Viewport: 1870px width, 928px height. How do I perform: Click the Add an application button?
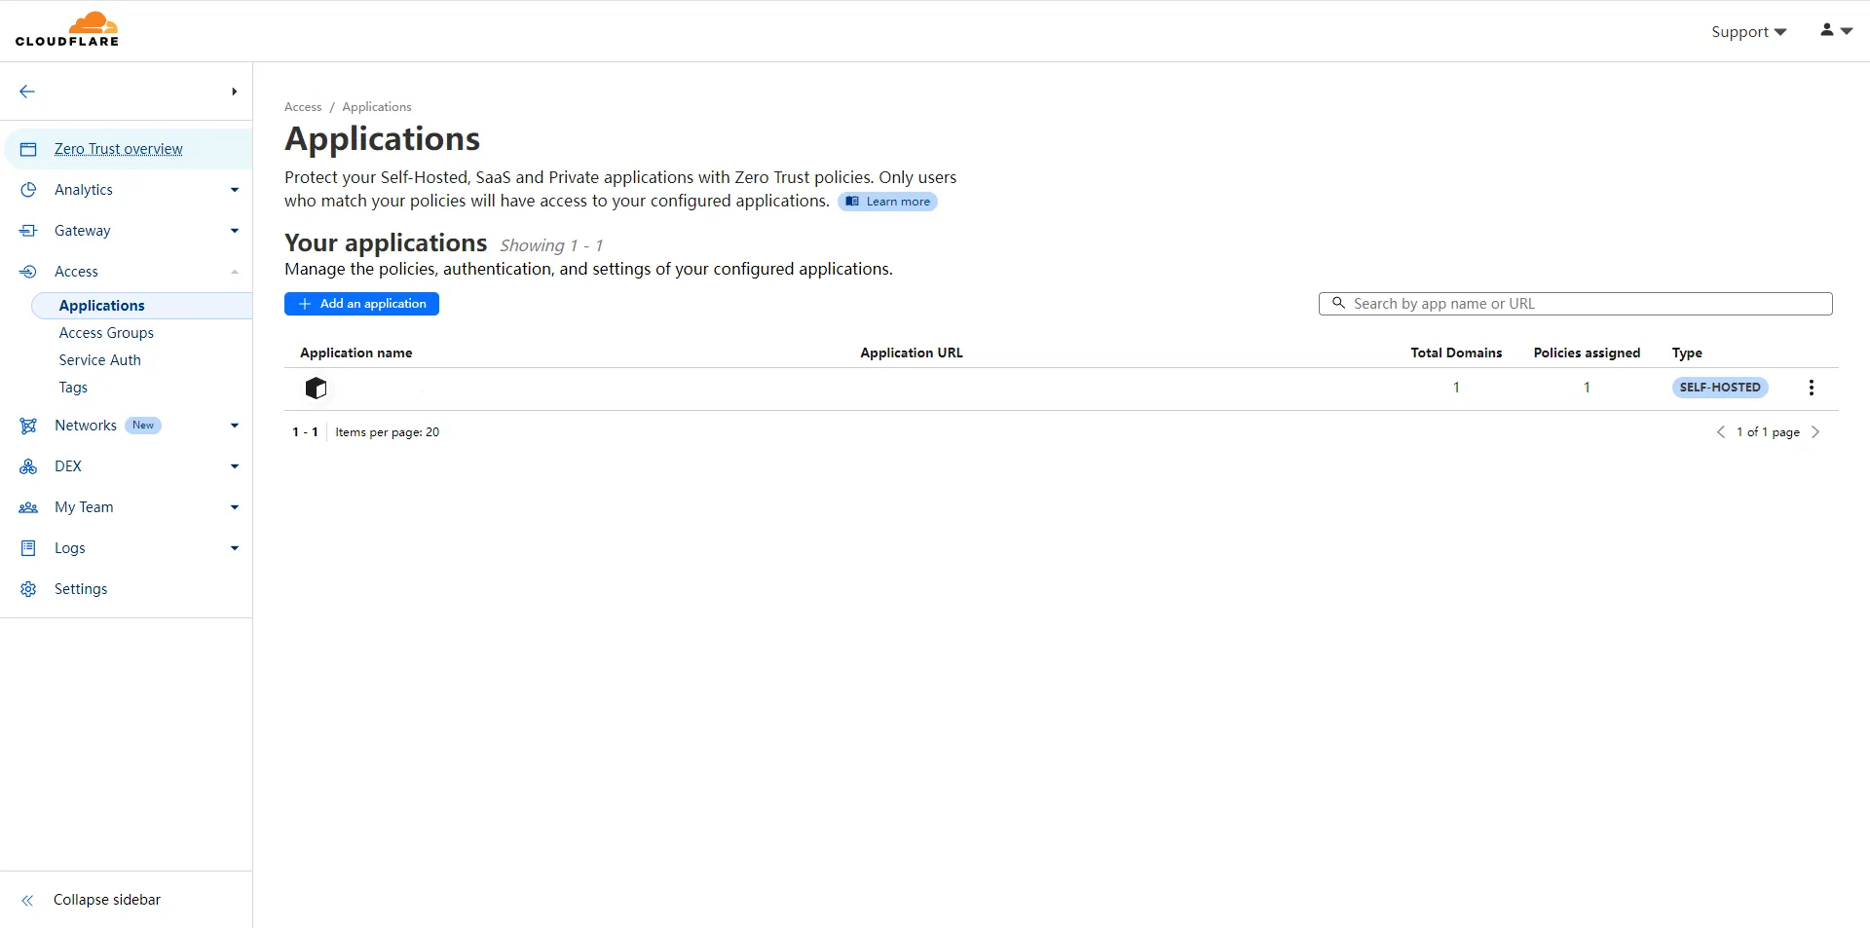(361, 304)
